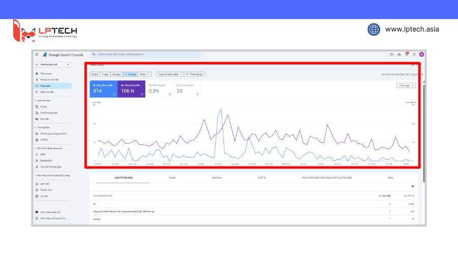Select the 7 ngày date range
The image size is (458, 254).
[x=105, y=74]
